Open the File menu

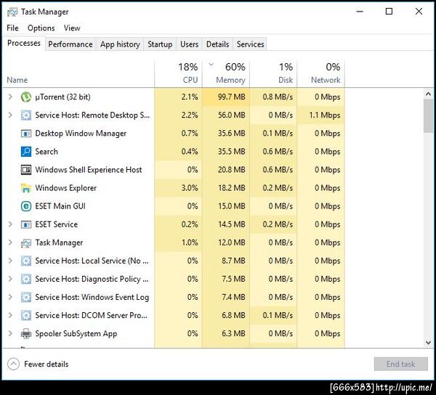(x=12, y=28)
